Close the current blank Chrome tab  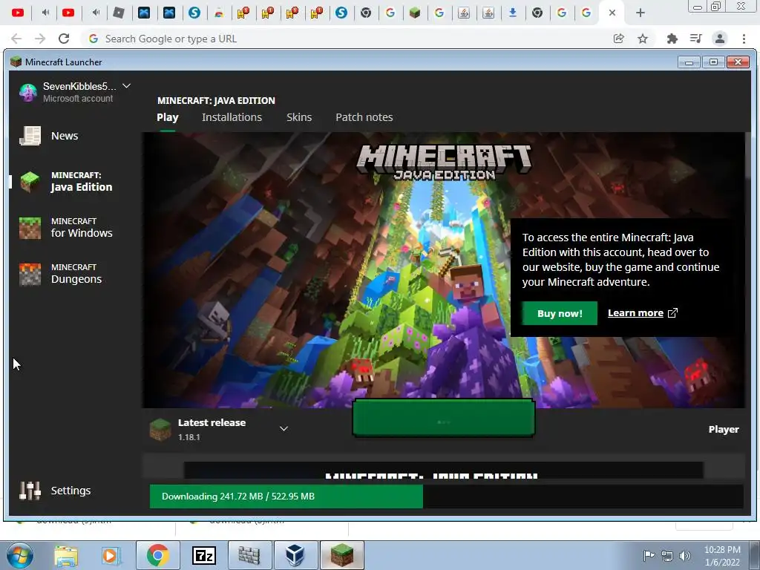(612, 13)
